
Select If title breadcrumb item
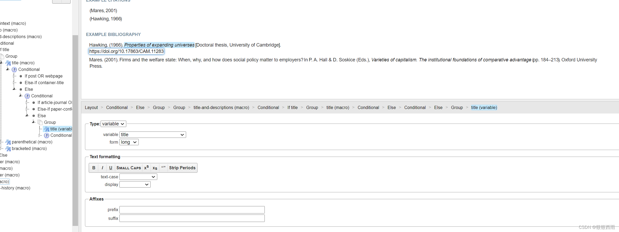coord(293,107)
